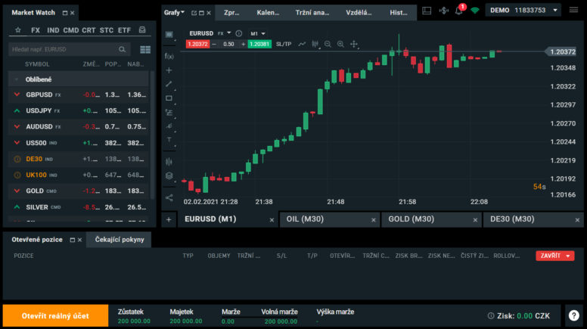Toggle SL/TP on the chart
Image resolution: width=587 pixels, height=329 pixels.
pyautogui.click(x=284, y=45)
